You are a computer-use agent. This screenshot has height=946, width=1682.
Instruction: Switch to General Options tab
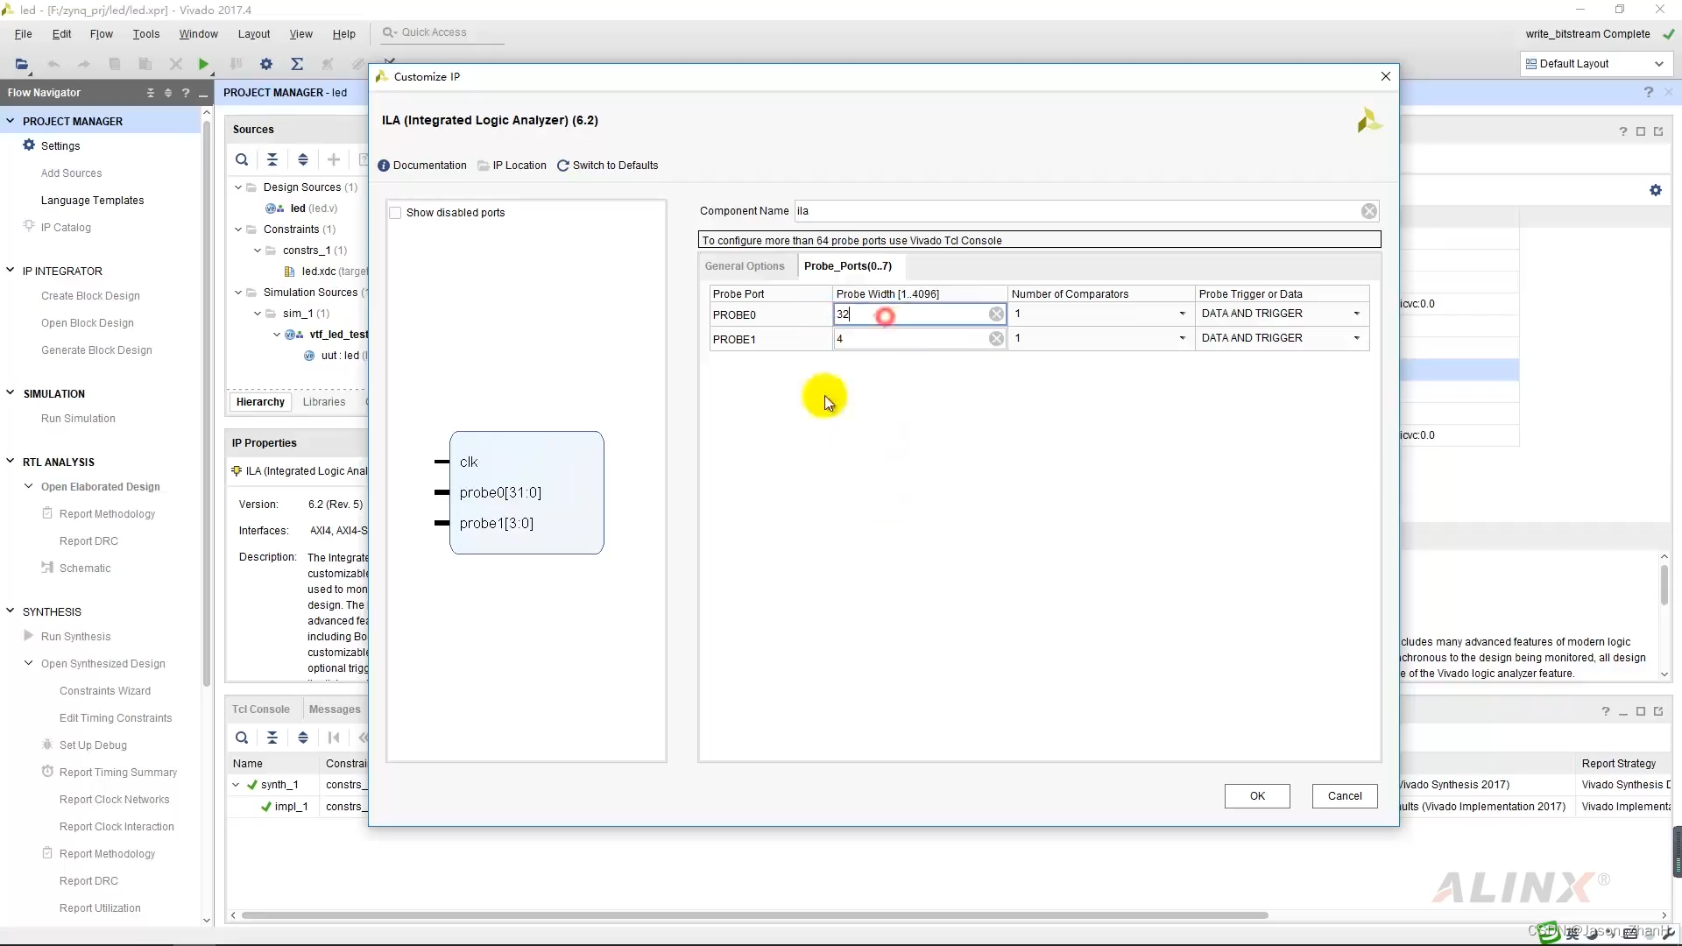[745, 266]
